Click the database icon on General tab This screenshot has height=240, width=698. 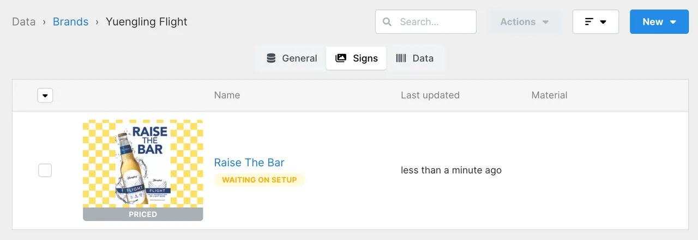[271, 58]
